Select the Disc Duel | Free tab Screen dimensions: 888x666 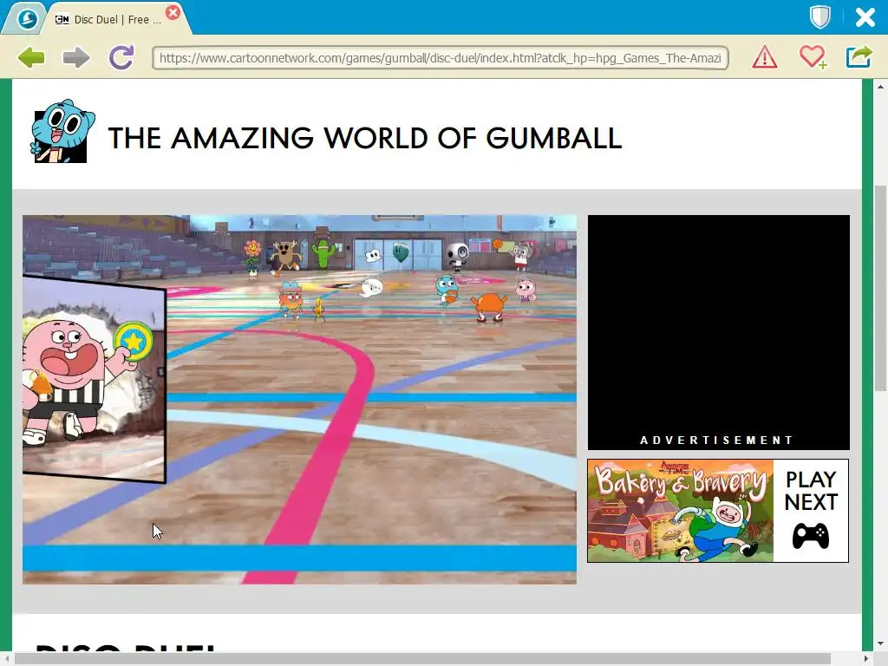[x=116, y=19]
